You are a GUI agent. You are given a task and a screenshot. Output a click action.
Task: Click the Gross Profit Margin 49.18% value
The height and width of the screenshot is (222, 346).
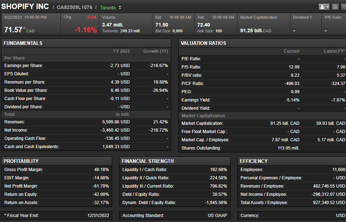tap(101, 170)
